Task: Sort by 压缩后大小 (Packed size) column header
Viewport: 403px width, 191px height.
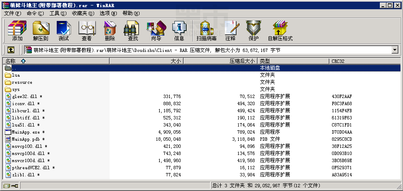Action: 221,61
